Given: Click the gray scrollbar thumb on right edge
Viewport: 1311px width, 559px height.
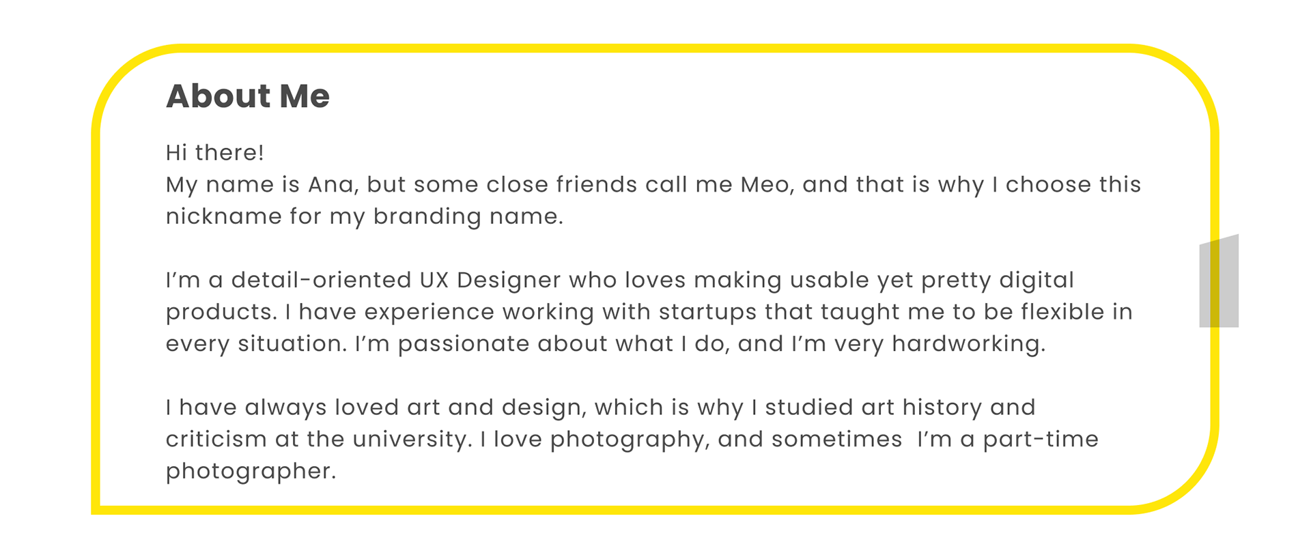Looking at the screenshot, I should click(1219, 281).
